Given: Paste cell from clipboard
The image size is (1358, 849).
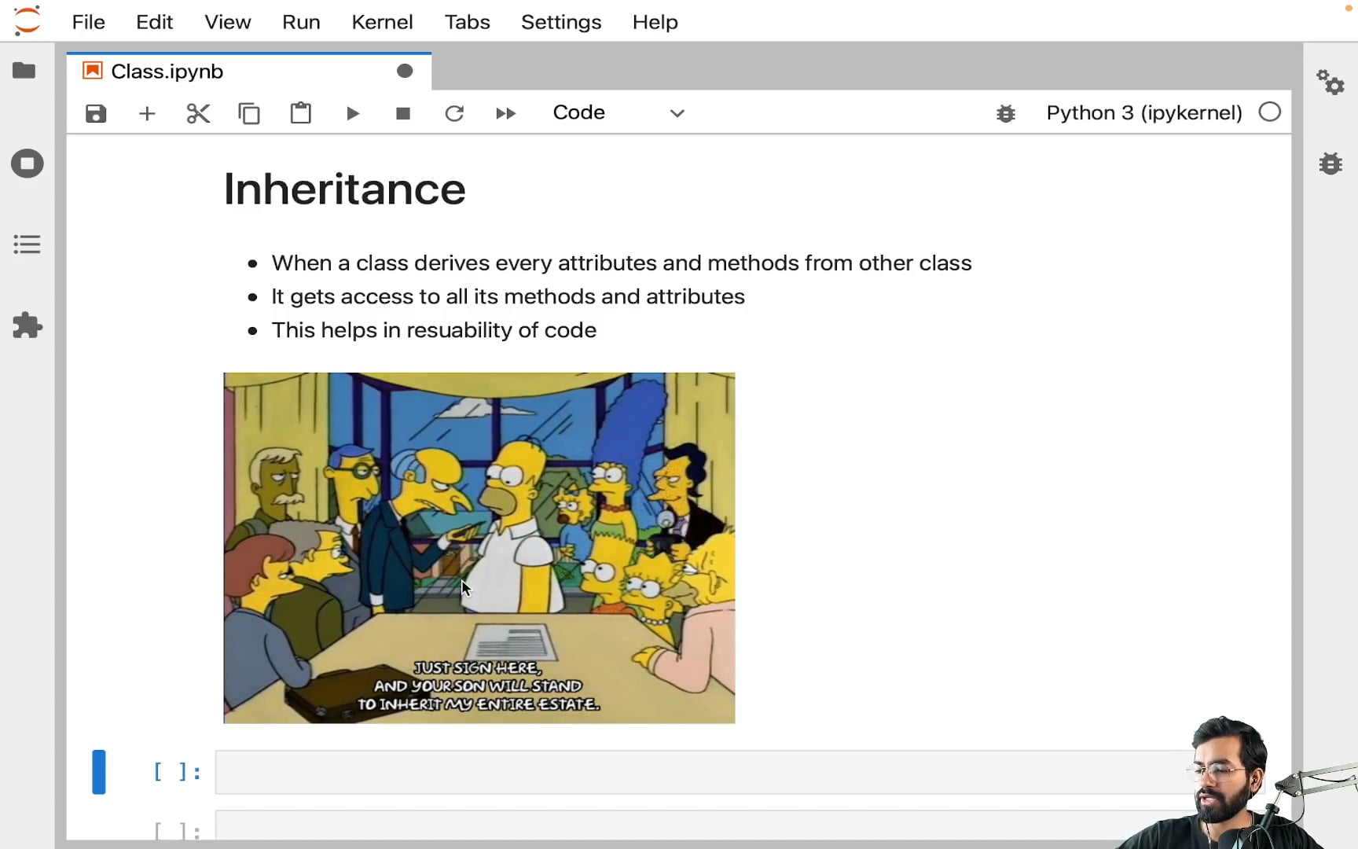Looking at the screenshot, I should coord(301,113).
